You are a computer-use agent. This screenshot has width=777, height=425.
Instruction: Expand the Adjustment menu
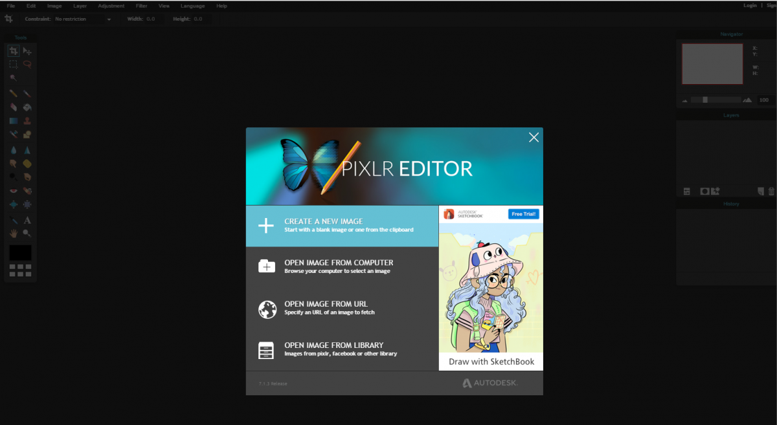tap(111, 6)
